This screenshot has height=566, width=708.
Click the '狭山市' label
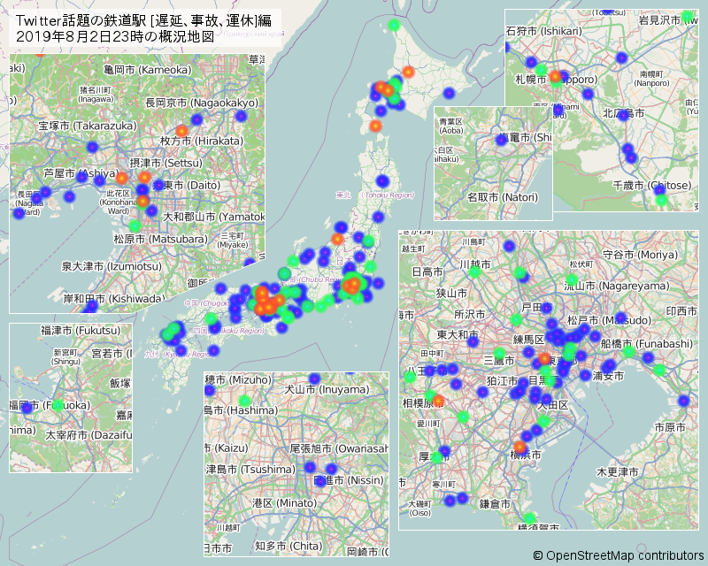(451, 294)
